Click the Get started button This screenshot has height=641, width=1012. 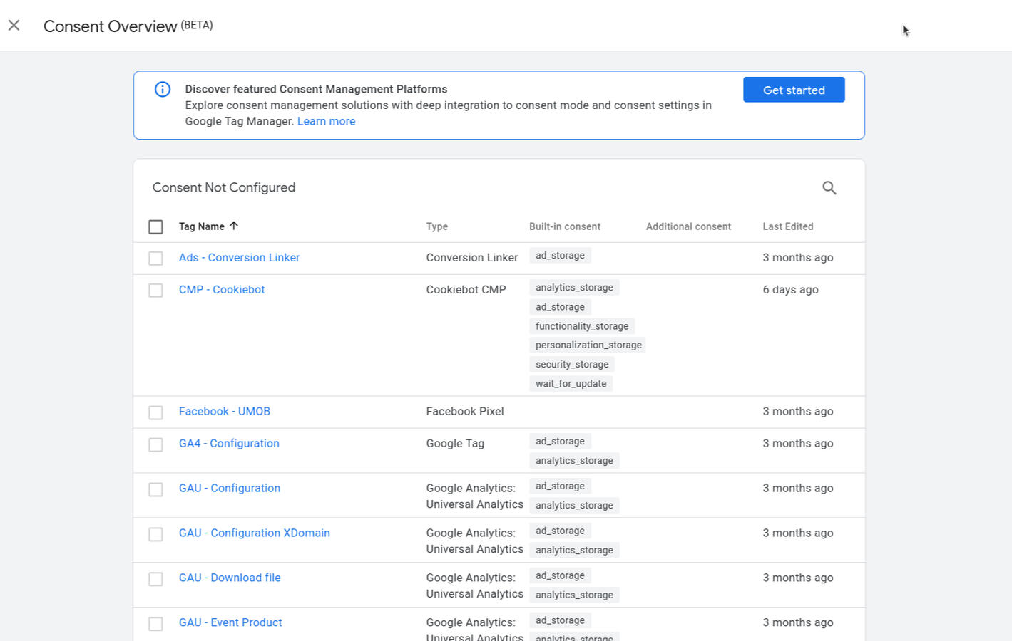coord(794,90)
